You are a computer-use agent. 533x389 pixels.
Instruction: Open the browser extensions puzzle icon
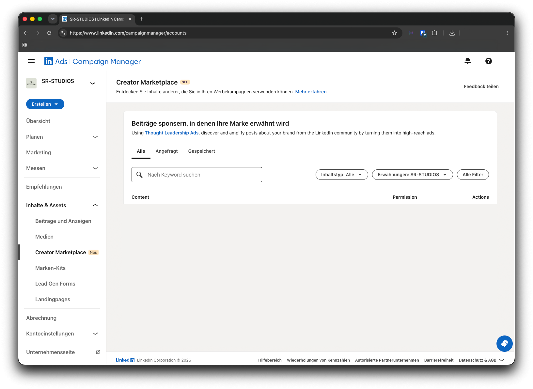pyautogui.click(x=434, y=33)
